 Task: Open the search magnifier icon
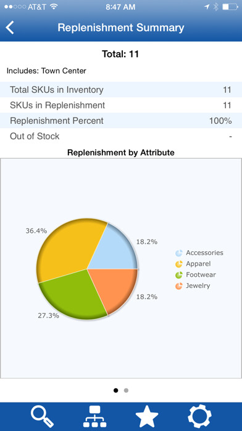click(42, 417)
